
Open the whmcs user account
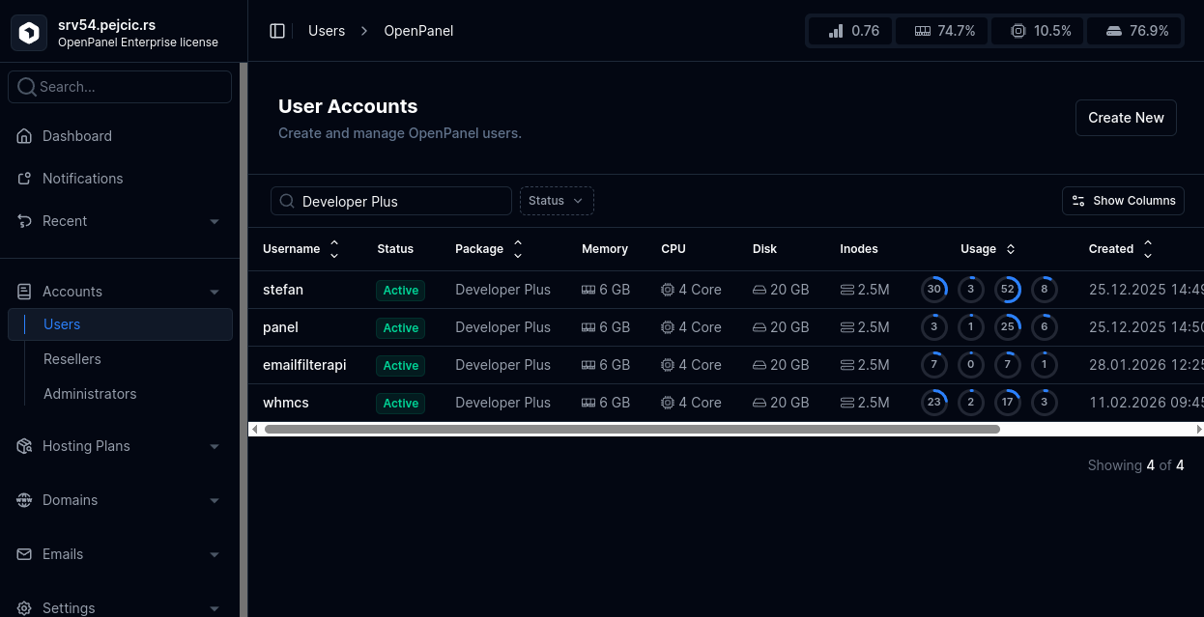pos(286,403)
